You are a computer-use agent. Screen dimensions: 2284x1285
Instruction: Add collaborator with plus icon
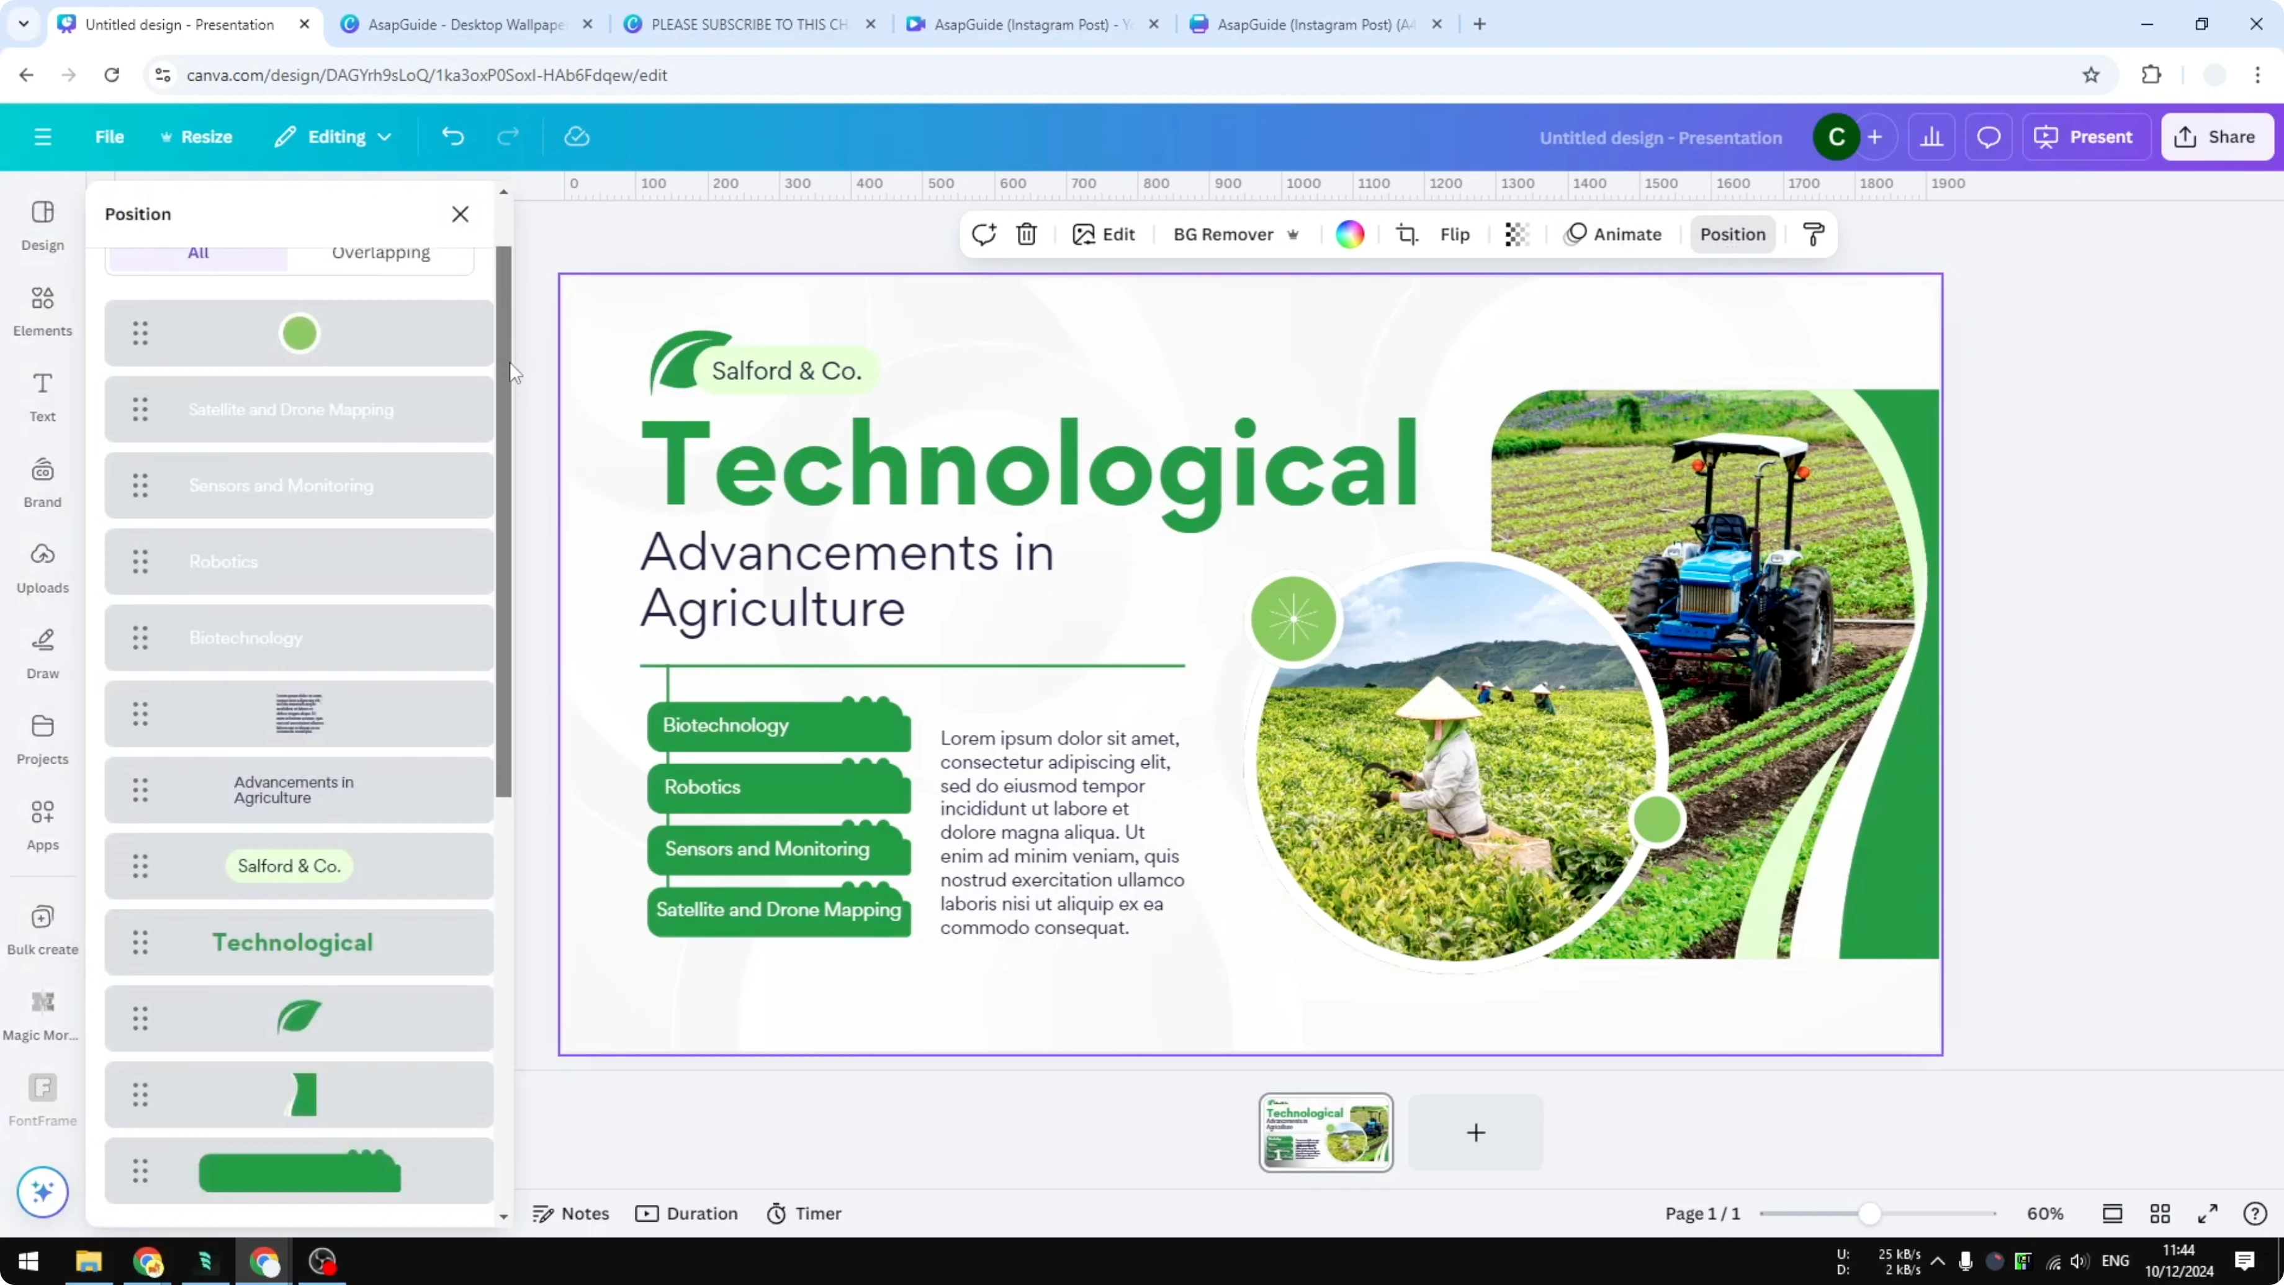pos(1874,137)
